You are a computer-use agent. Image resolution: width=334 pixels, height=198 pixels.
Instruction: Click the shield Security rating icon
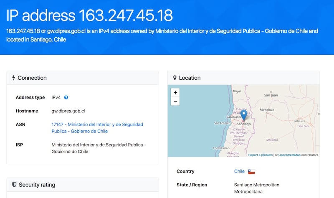click(14, 185)
